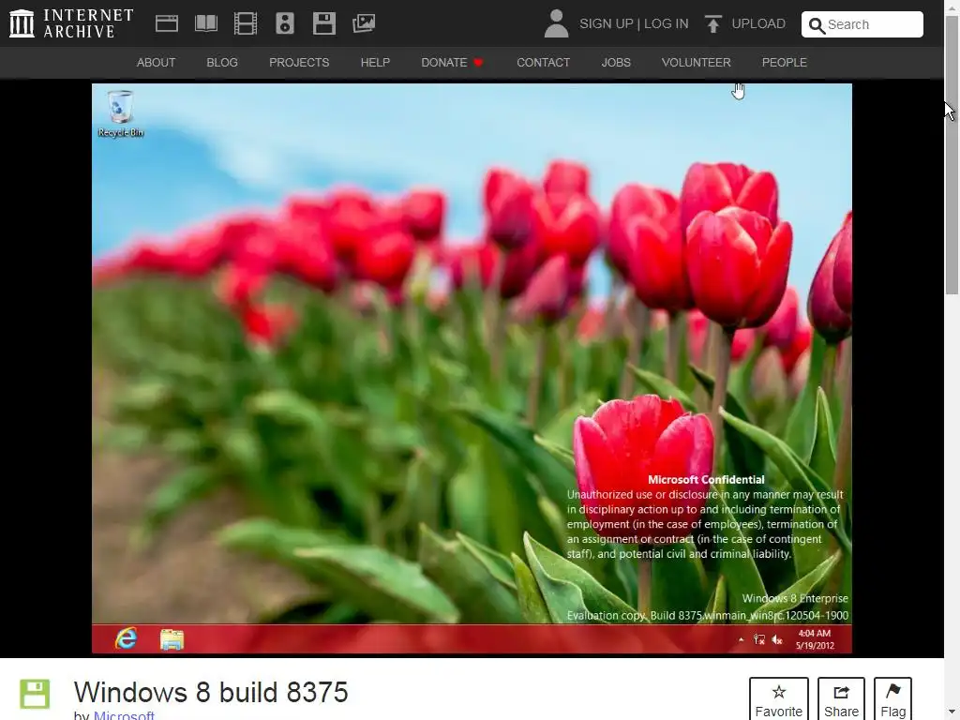Viewport: 960px width, 720px height.
Task: Open the CONTACT menu item
Action: tap(543, 63)
